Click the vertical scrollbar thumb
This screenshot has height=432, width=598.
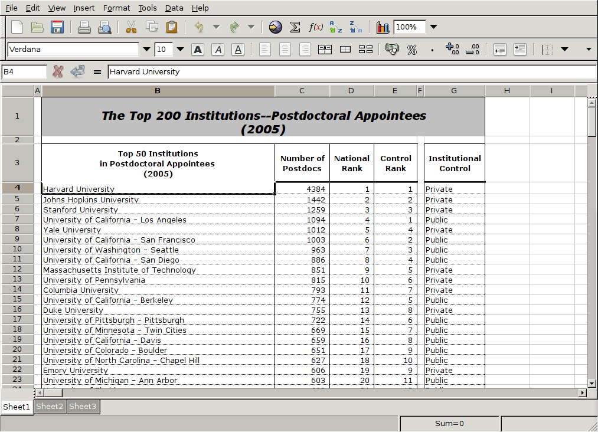tap(592, 121)
